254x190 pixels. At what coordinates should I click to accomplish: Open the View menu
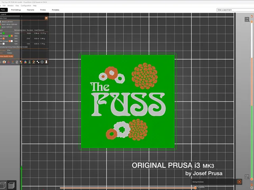tap(17, 6)
